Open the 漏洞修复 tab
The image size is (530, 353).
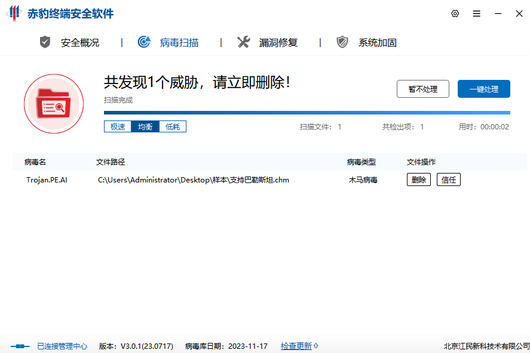(x=278, y=42)
